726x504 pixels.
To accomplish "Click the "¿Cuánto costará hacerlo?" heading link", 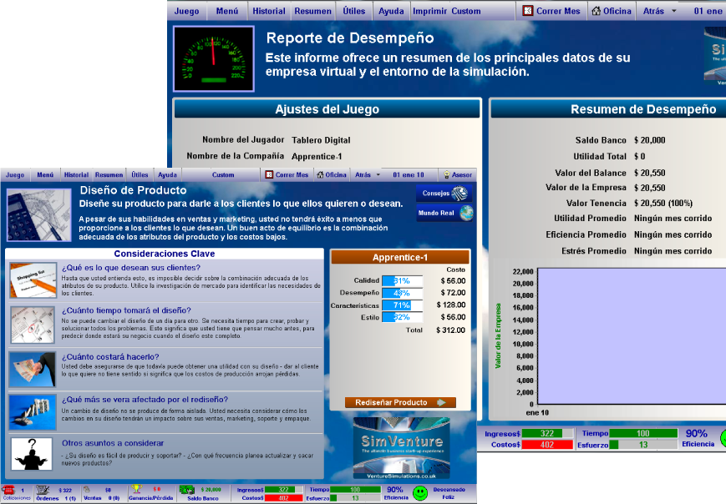I will coord(110,357).
